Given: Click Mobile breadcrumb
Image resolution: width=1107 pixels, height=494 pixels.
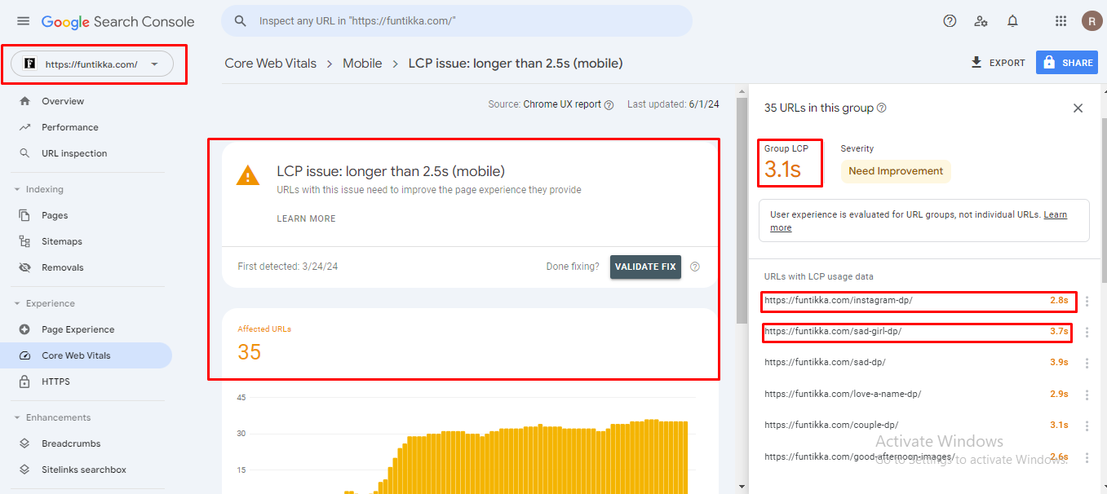Looking at the screenshot, I should (x=362, y=63).
